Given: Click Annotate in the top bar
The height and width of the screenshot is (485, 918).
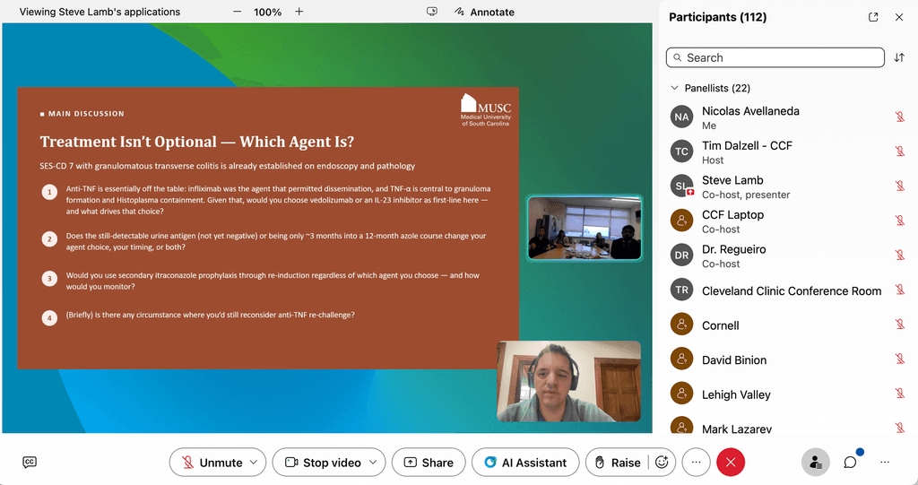Looking at the screenshot, I should click(484, 12).
